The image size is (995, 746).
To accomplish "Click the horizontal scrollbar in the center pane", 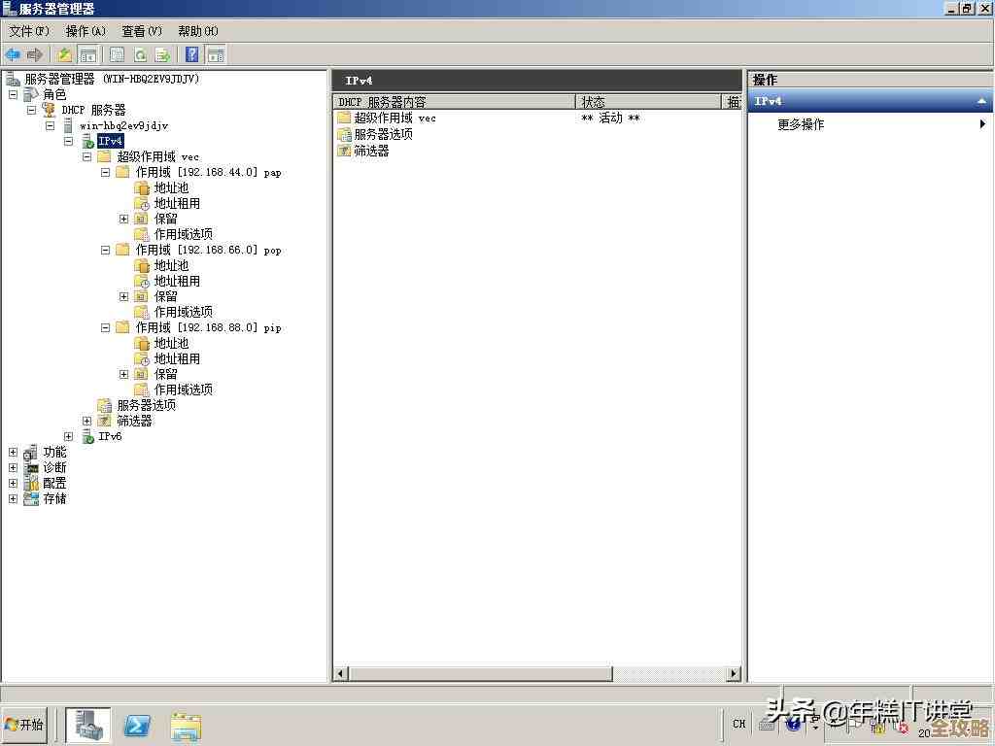I will tap(481, 673).
